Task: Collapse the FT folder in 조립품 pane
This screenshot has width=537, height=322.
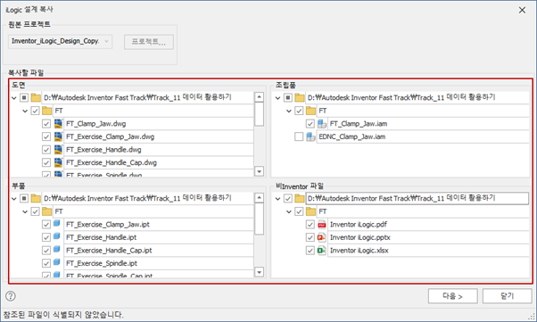Action: 289,111
